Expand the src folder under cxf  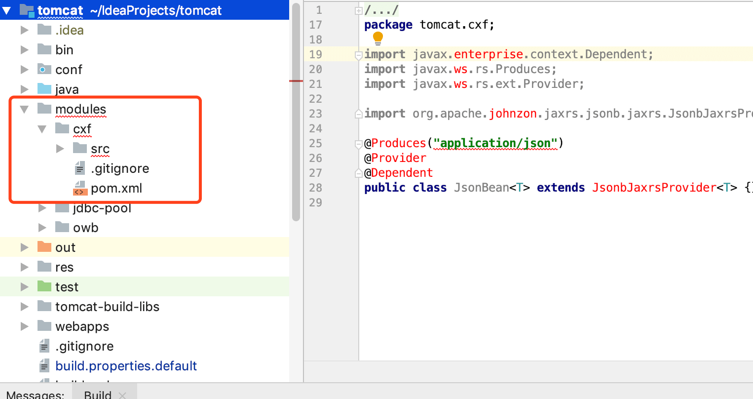60,149
